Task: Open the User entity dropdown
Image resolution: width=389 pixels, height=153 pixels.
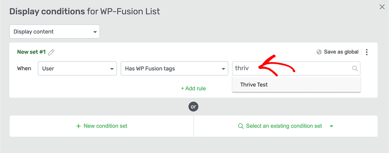Action: pyautogui.click(x=77, y=68)
